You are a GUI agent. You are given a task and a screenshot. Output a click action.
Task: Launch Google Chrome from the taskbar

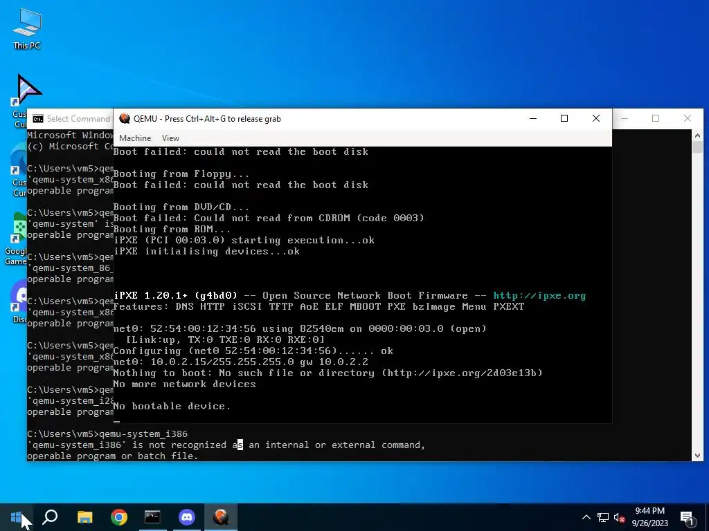119,517
